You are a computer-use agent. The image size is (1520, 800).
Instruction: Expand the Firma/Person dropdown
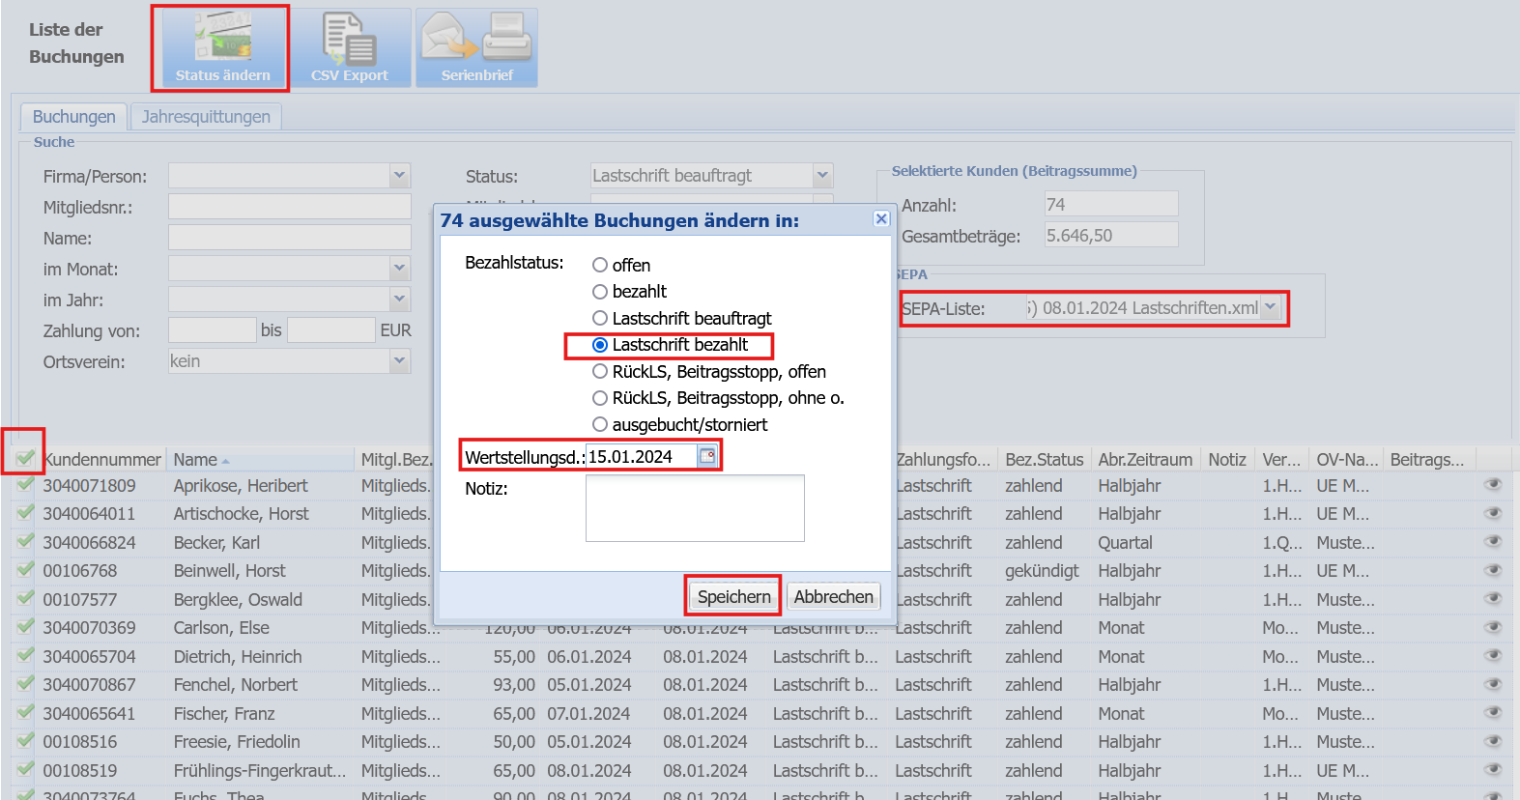pos(400,175)
